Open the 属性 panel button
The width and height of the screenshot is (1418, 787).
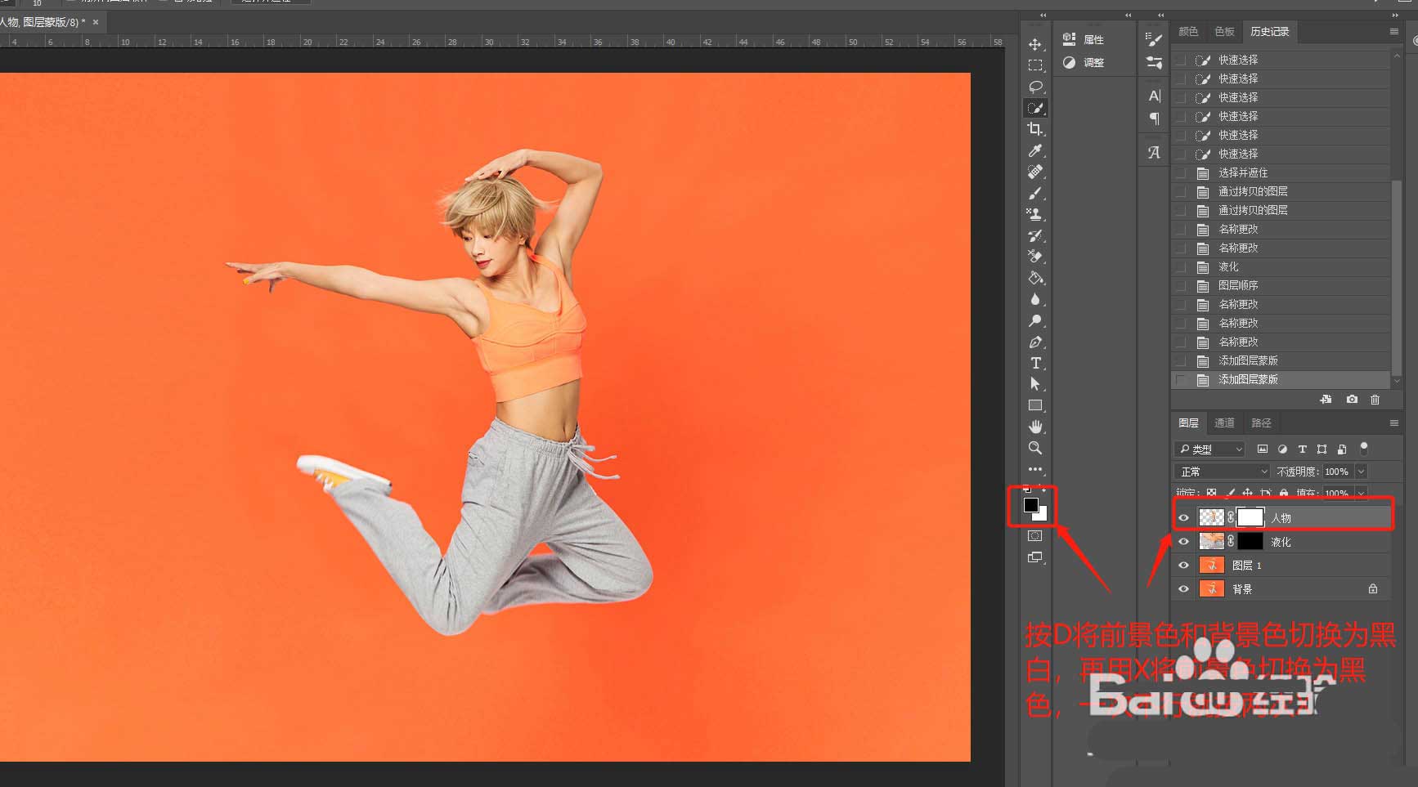point(1083,39)
